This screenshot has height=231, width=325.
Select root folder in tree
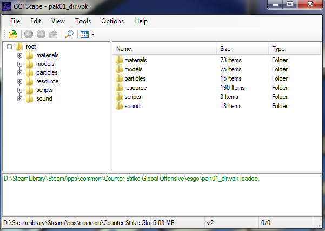31,47
